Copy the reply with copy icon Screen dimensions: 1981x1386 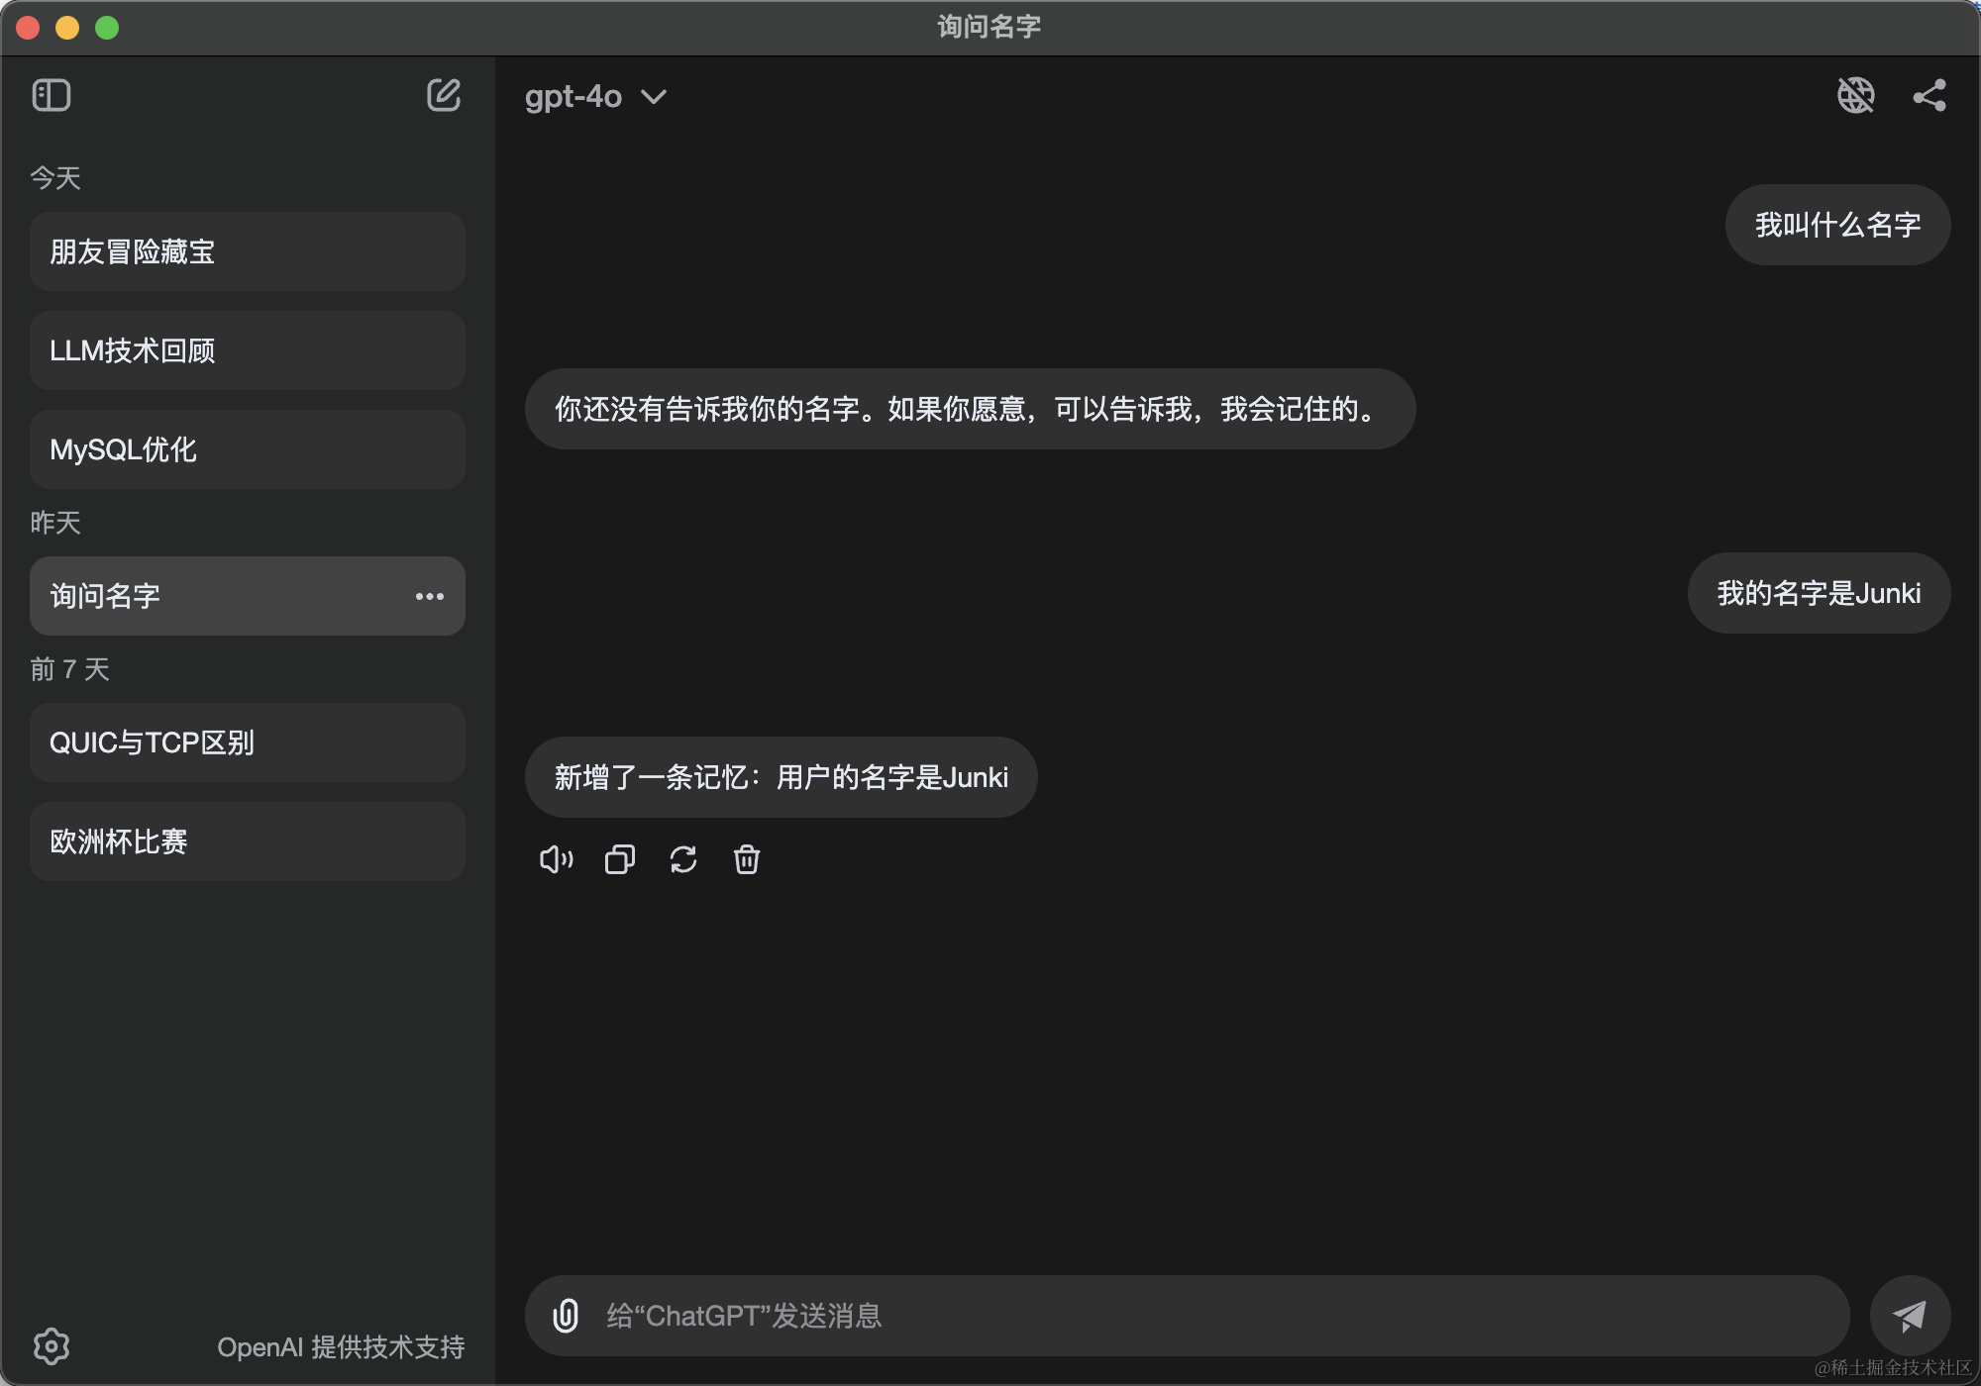[x=620, y=859]
